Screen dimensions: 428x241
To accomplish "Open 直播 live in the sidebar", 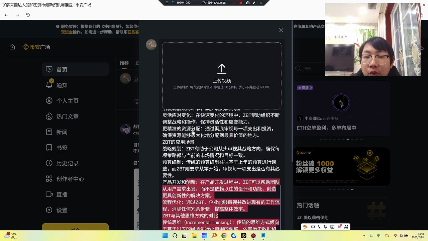I will tap(75, 194).
